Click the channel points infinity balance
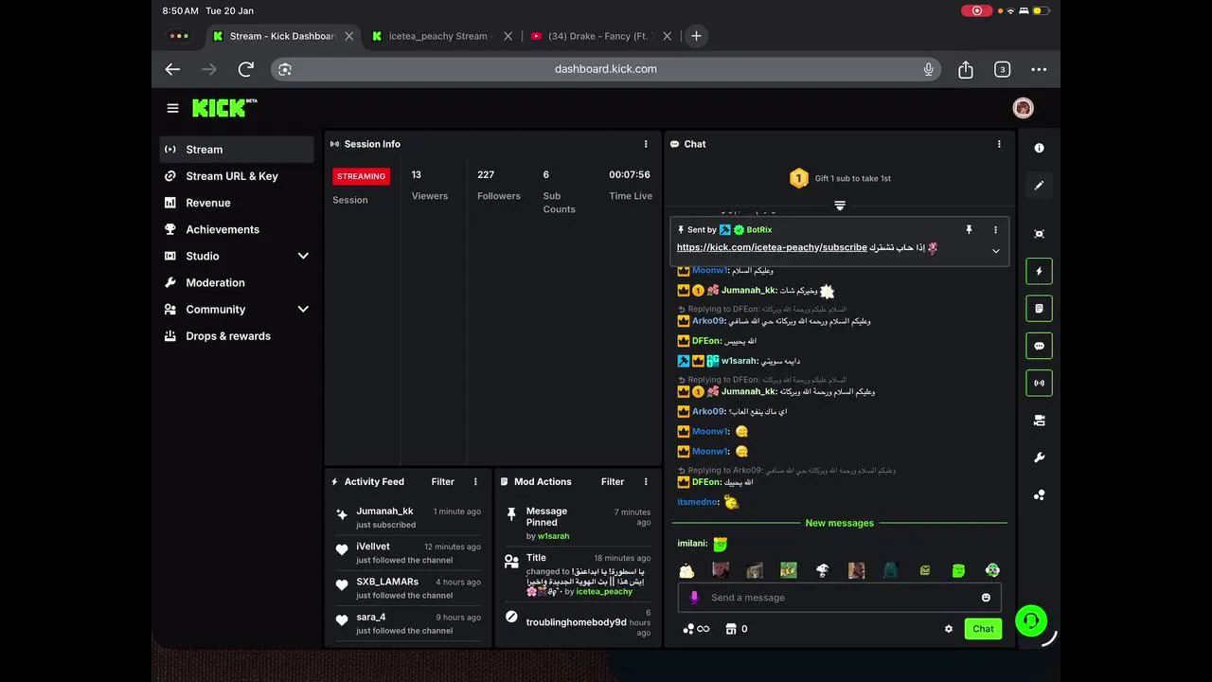 click(x=696, y=629)
